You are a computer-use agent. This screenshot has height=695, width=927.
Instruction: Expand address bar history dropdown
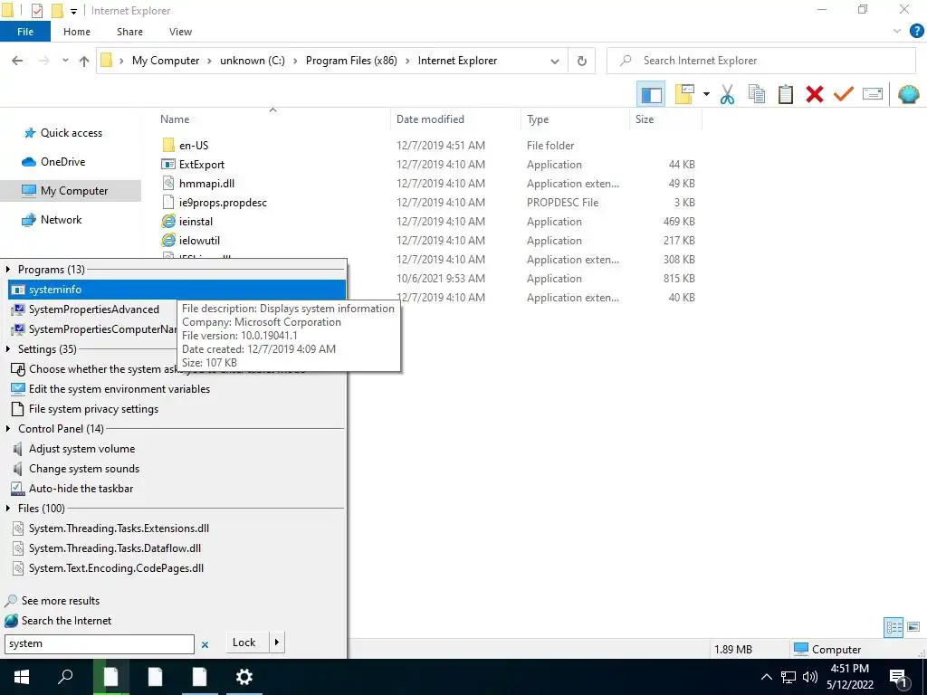pos(555,61)
